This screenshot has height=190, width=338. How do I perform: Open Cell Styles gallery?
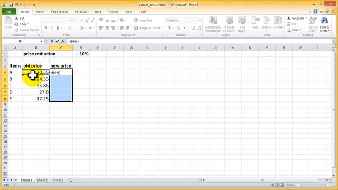242,24
